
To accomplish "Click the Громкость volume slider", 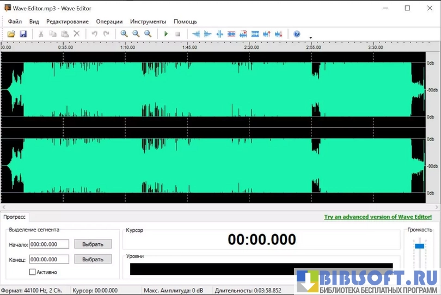I will point(419,247).
